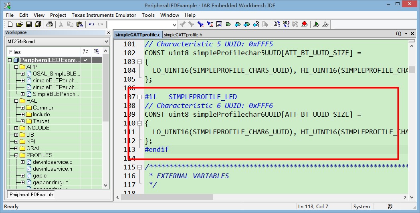Viewport: 420px width, 213px height.
Task: Collapse code fold at line 103
Action: coord(139,62)
